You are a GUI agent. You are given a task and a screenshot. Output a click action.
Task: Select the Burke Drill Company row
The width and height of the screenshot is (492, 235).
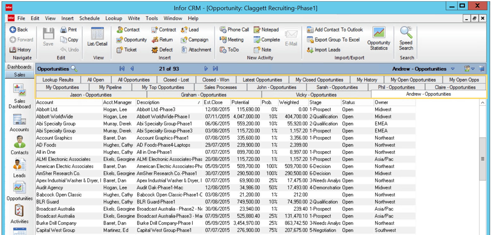coord(225,223)
